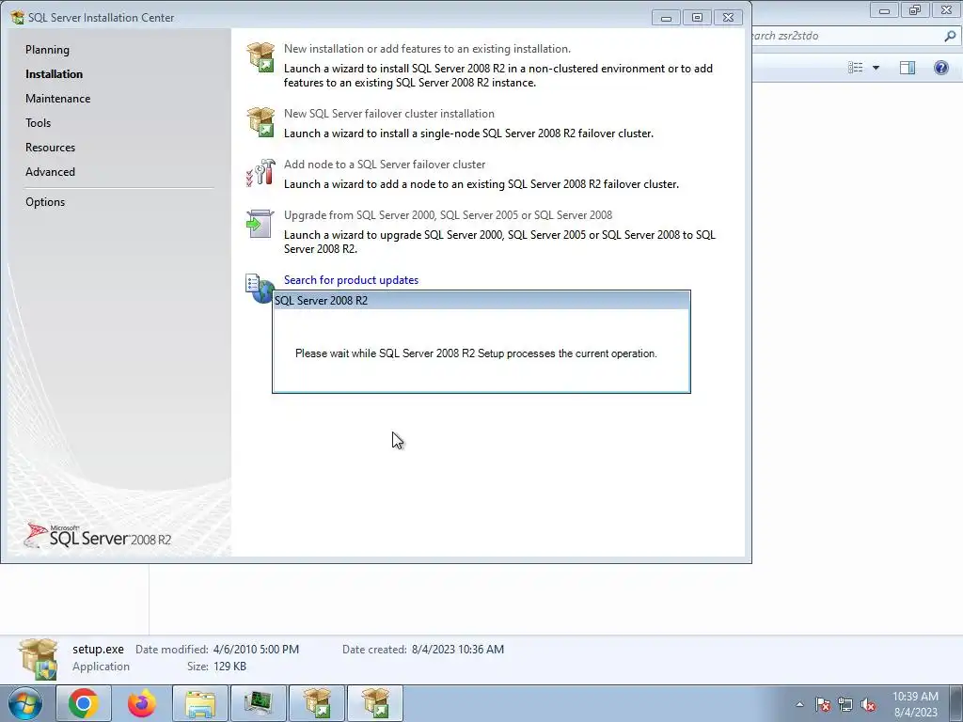Open the Planning section
The height and width of the screenshot is (722, 963).
point(47,50)
